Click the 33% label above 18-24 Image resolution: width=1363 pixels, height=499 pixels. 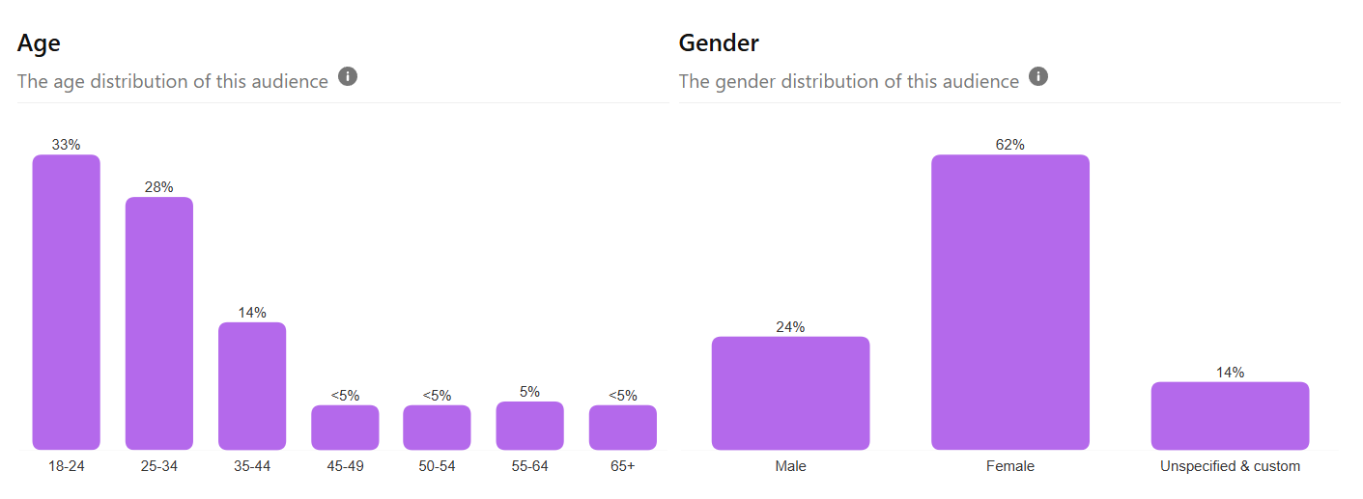pyautogui.click(x=67, y=145)
